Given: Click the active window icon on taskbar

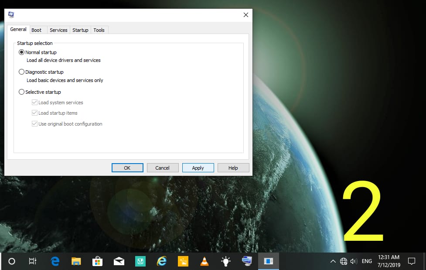Looking at the screenshot, I should [x=269, y=261].
